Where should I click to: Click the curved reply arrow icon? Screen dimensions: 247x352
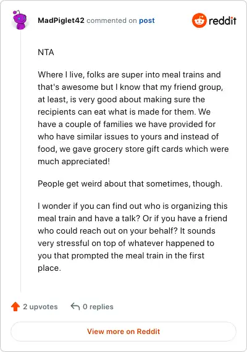(x=75, y=306)
